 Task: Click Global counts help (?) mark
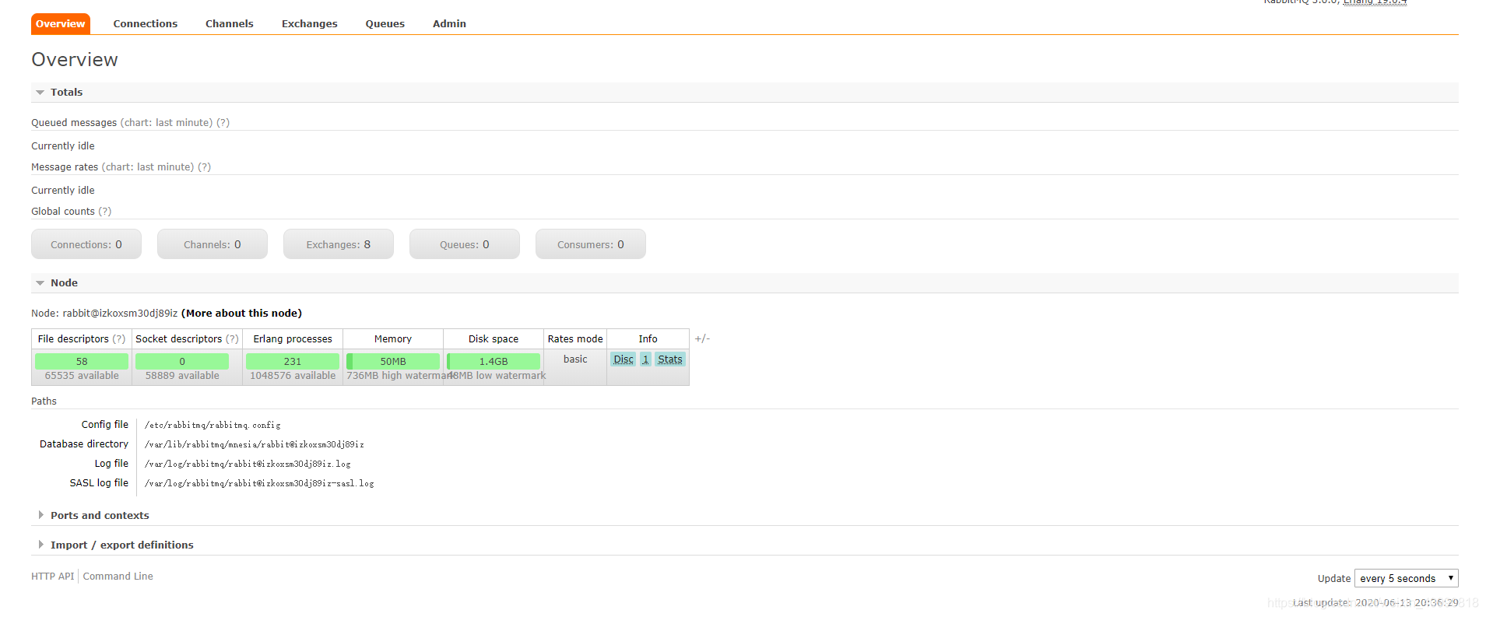click(x=104, y=211)
